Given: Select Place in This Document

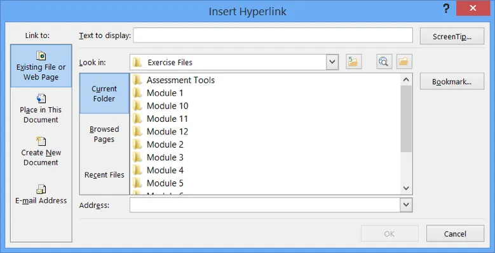Looking at the screenshot, I should coord(41,108).
